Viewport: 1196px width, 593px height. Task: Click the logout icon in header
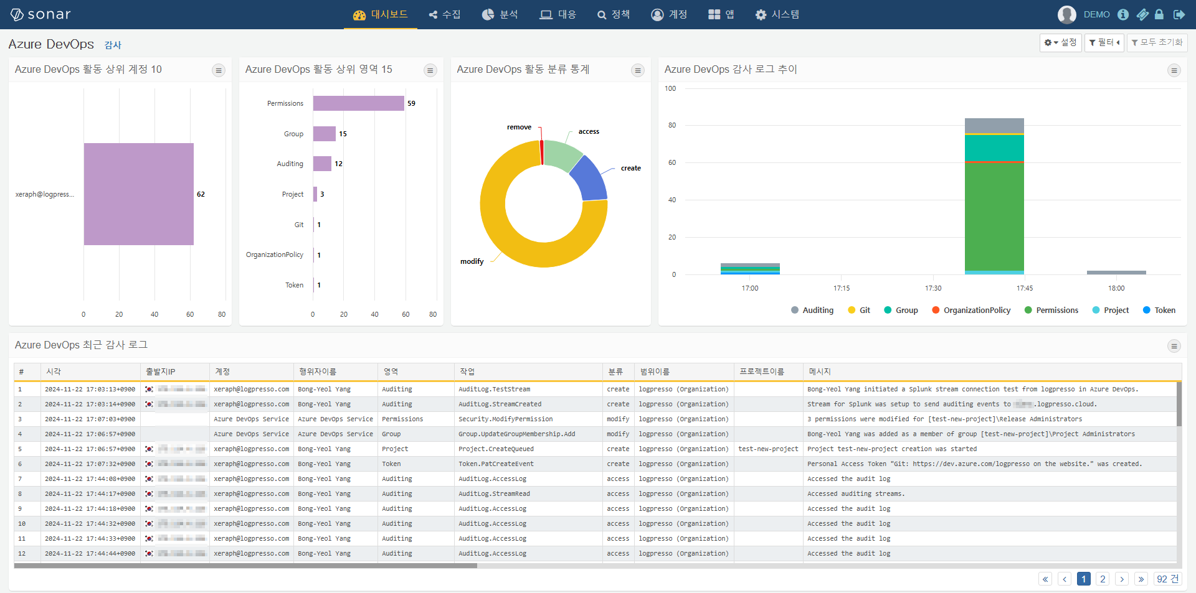pos(1179,14)
